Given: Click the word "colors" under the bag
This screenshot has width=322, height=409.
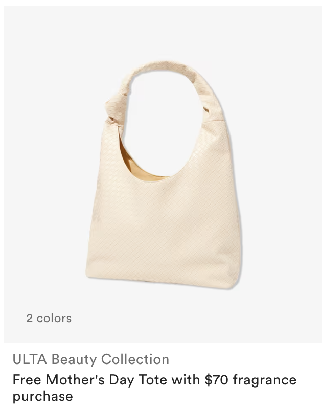Looking at the screenshot, I should click(x=54, y=318).
